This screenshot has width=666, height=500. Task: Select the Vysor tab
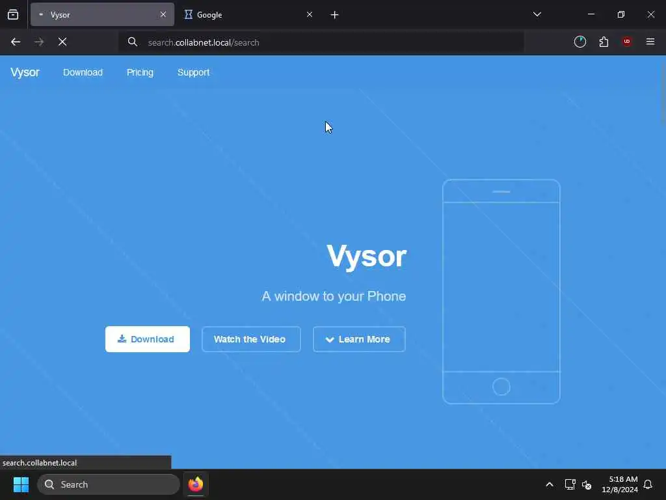[102, 14]
